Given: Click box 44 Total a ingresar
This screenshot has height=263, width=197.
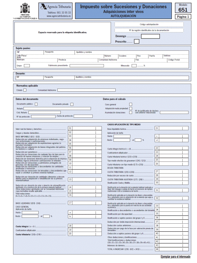Looking at the screenshot, I should [x=174, y=249].
